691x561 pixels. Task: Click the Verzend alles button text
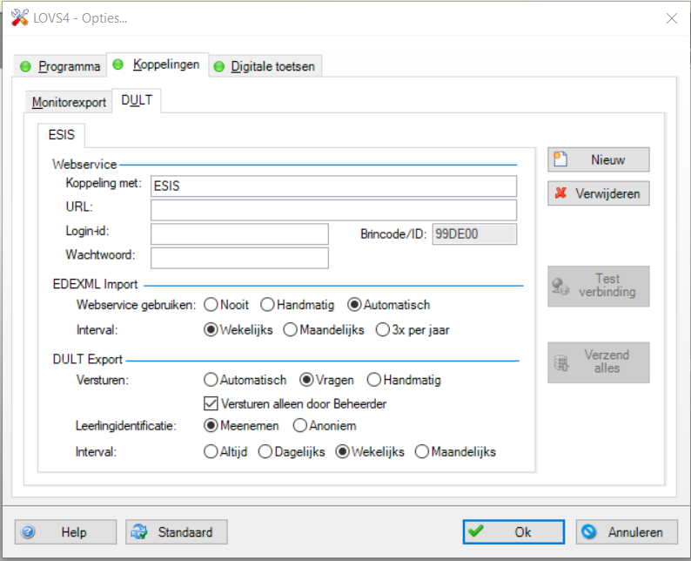tap(607, 362)
